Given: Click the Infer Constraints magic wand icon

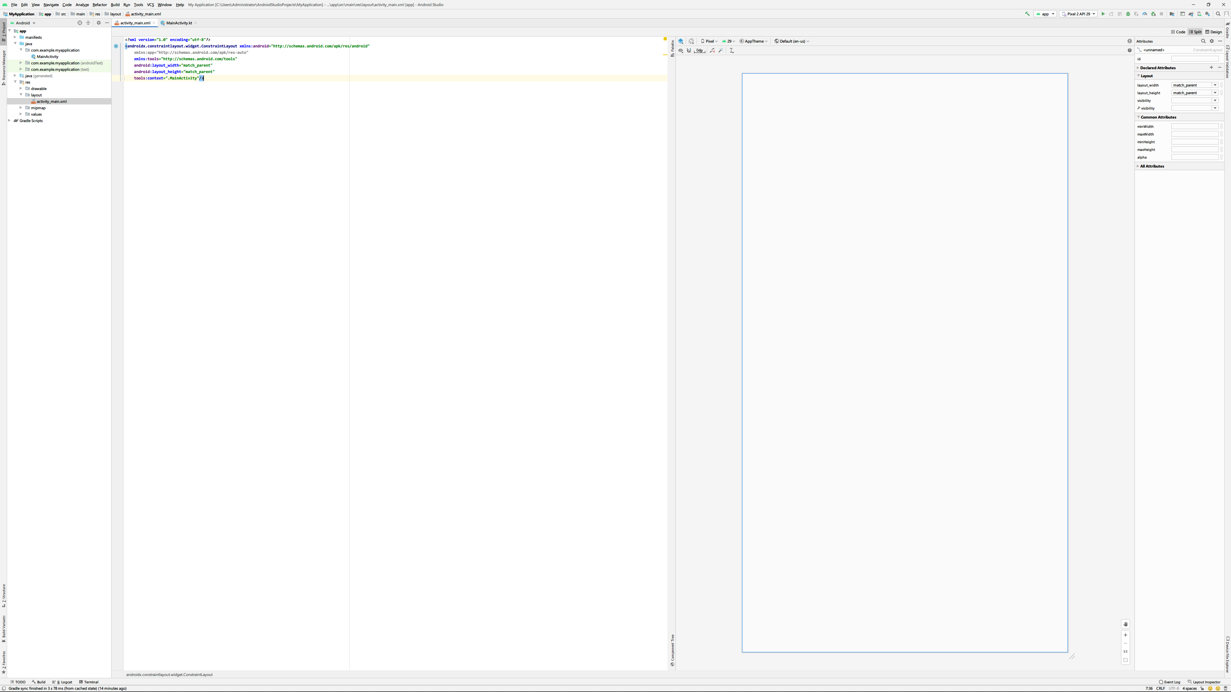Looking at the screenshot, I should coord(721,50).
